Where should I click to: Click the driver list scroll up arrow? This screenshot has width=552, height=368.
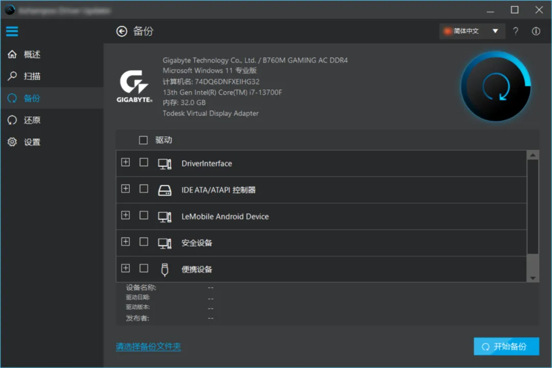pyautogui.click(x=533, y=155)
